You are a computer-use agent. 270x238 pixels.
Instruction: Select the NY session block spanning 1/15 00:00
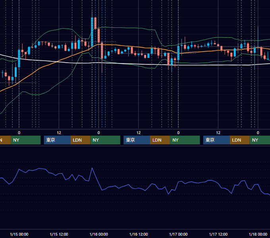[25, 140]
